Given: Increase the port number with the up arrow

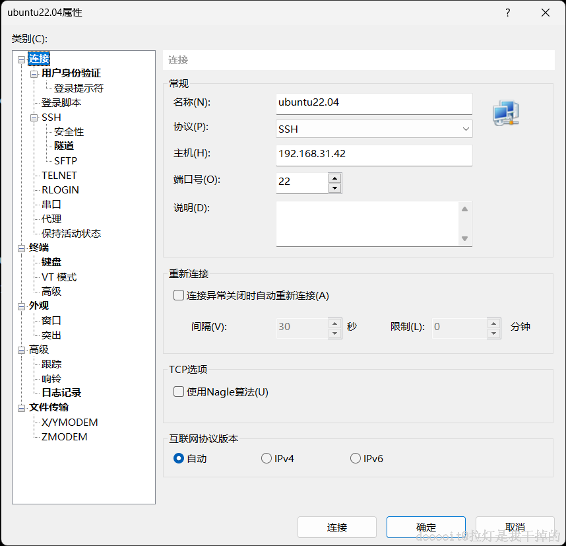Looking at the screenshot, I should click(x=334, y=178).
